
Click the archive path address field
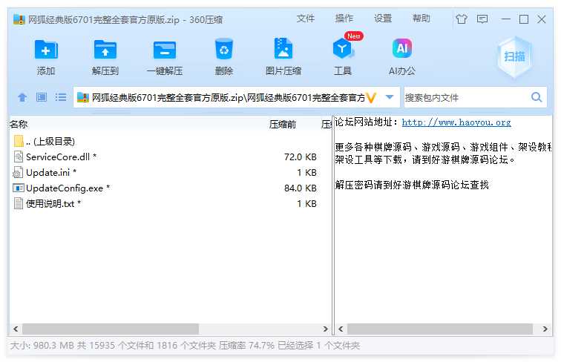[228, 97]
